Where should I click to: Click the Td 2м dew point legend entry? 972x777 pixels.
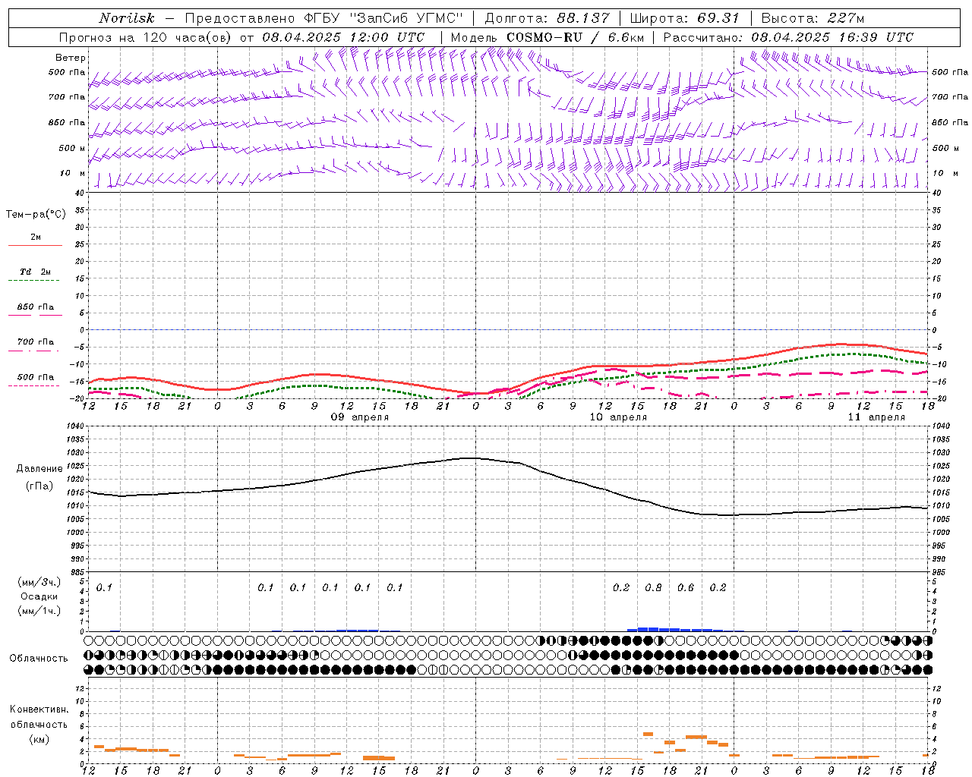(x=35, y=272)
